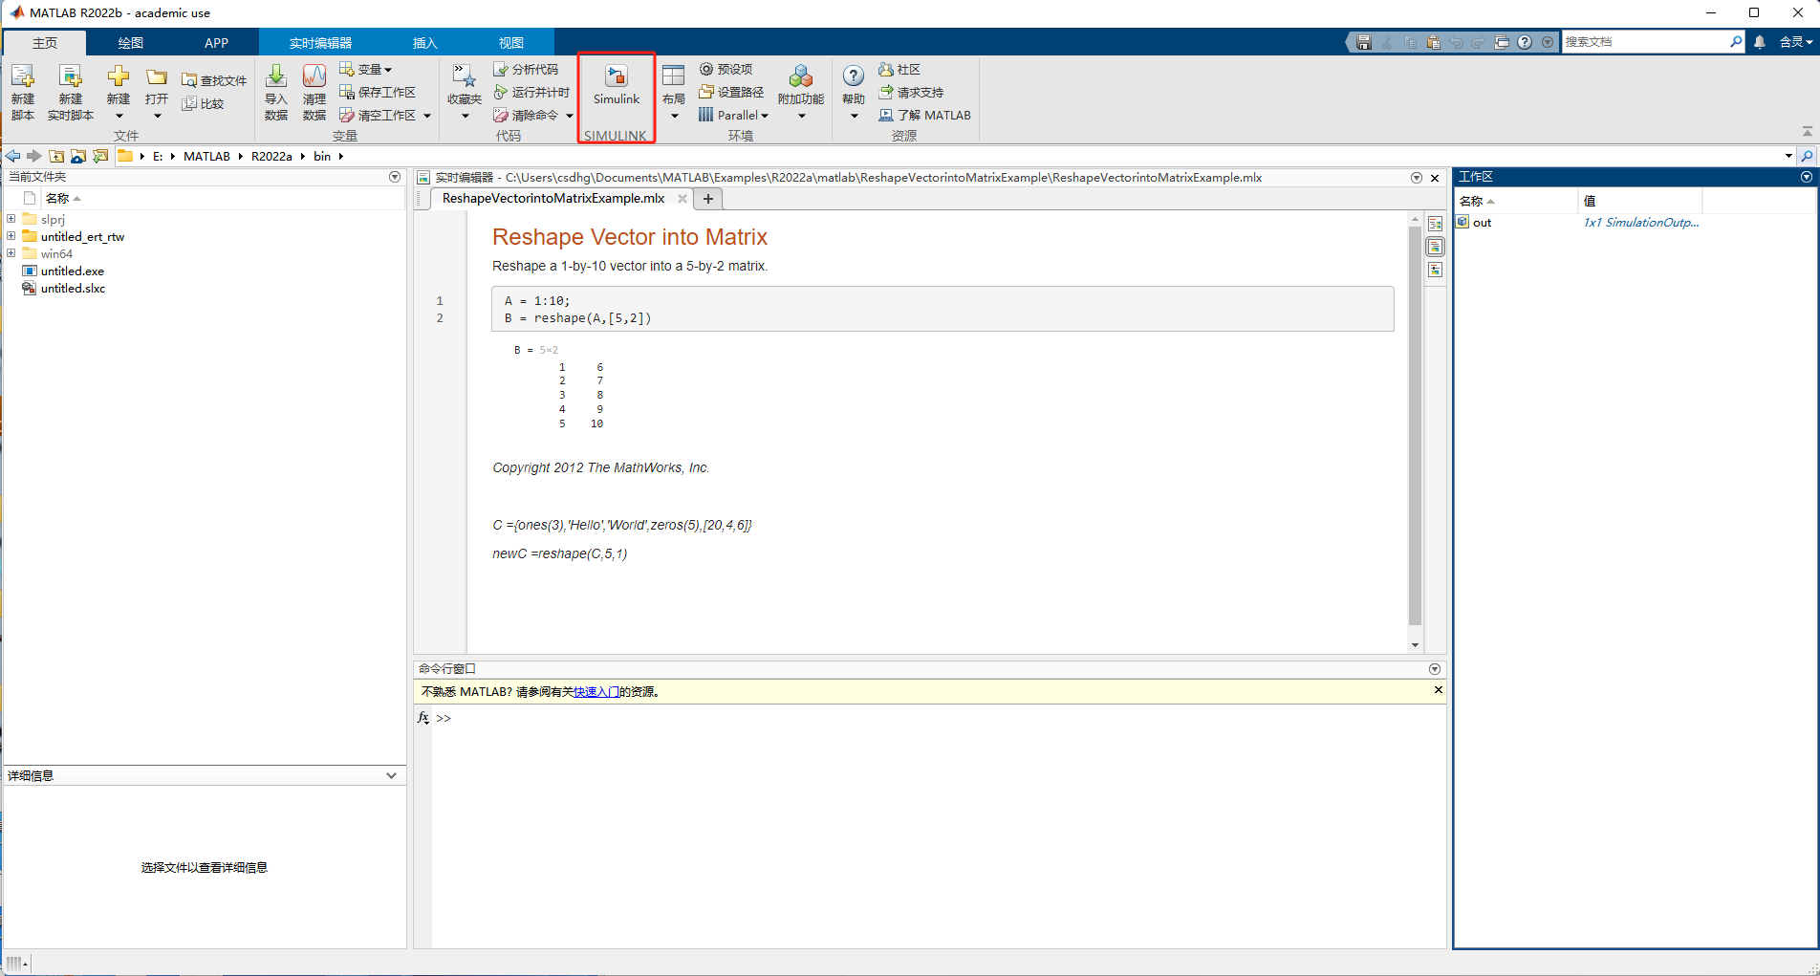Switch to the 视图 (View) tab
The width and height of the screenshot is (1820, 976).
click(x=511, y=43)
